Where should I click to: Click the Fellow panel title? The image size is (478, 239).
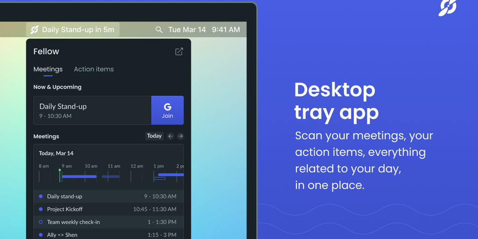(x=46, y=51)
